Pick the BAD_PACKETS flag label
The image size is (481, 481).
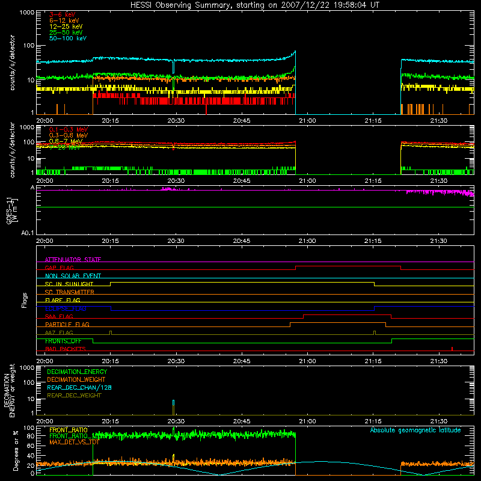[66, 349]
